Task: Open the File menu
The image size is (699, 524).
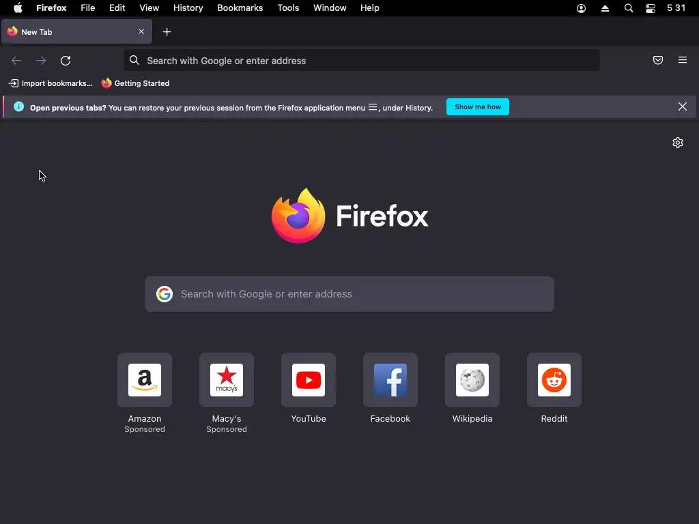Action: pos(88,8)
